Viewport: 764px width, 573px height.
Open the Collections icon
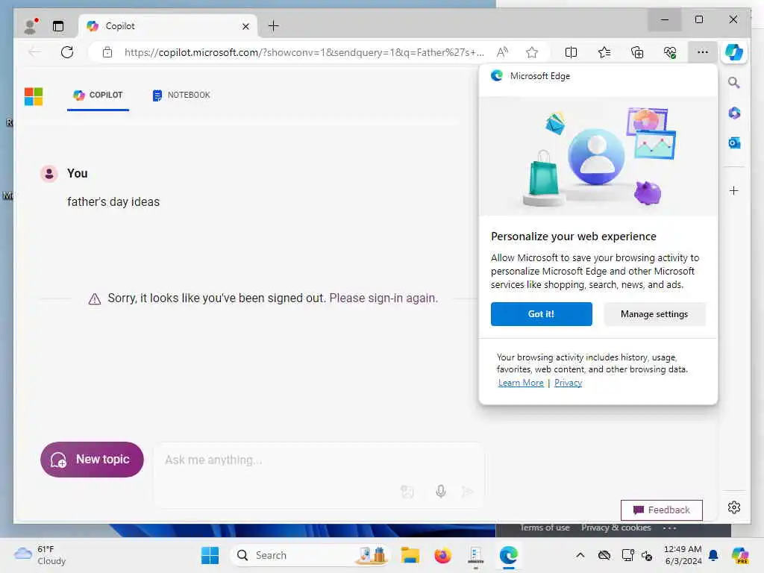[637, 52]
